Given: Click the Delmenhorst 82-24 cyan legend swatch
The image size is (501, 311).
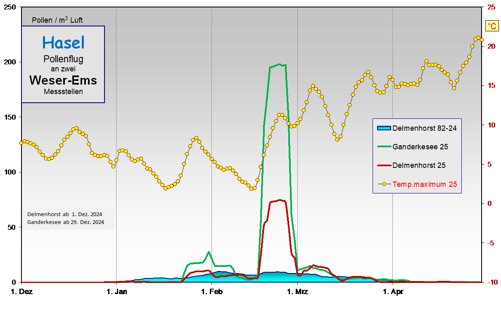Looking at the screenshot, I should pos(384,128).
